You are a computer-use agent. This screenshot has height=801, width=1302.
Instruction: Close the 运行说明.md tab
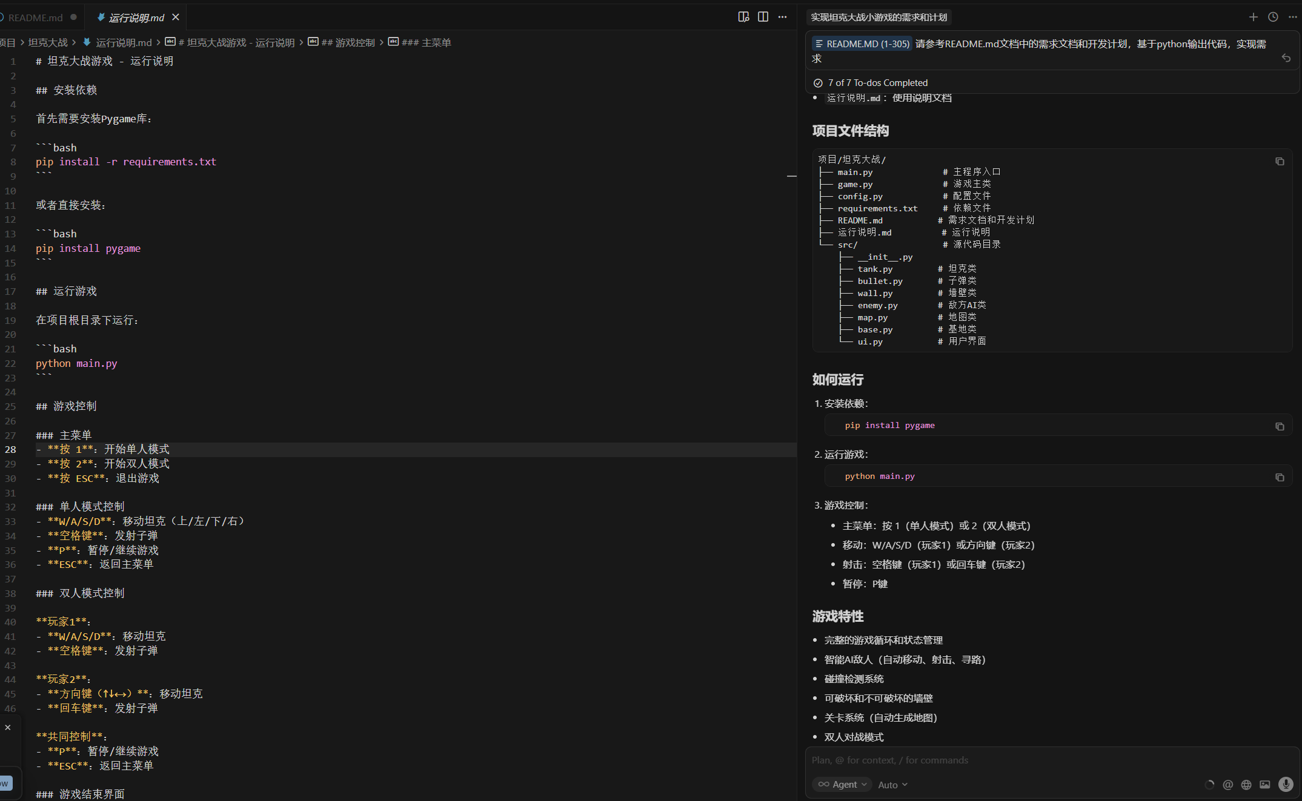pos(176,17)
